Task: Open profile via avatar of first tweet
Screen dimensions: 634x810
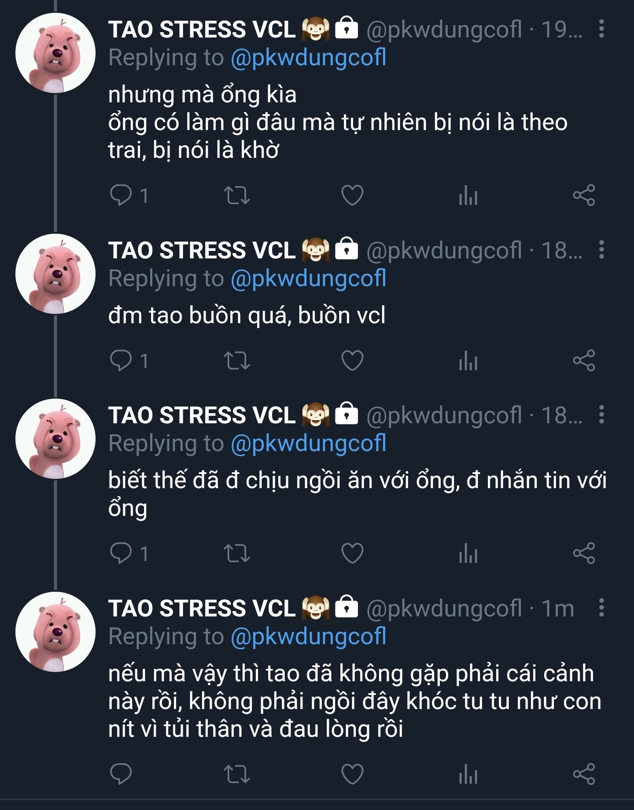Action: [55, 53]
